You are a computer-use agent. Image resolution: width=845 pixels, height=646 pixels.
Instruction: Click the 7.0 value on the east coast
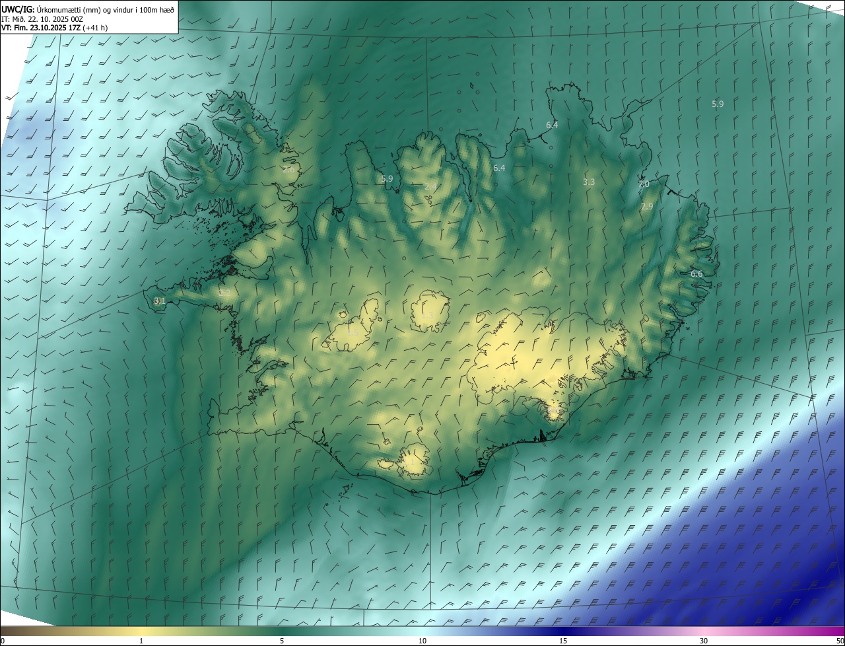pos(644,184)
